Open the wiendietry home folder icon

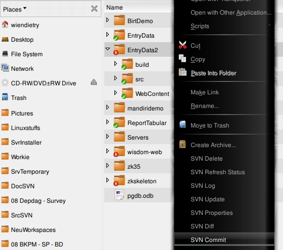[5, 25]
